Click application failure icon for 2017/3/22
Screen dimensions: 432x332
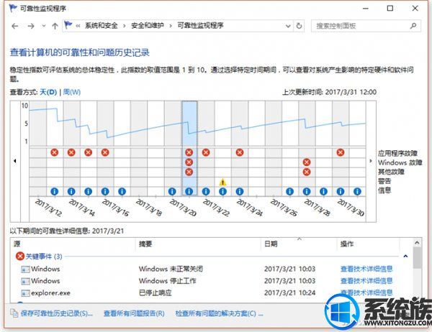pyautogui.click(x=206, y=152)
